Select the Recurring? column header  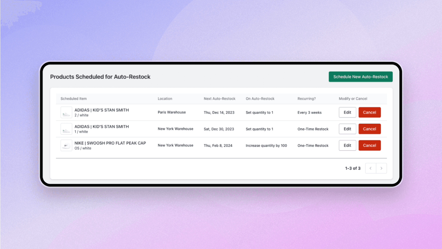click(306, 98)
